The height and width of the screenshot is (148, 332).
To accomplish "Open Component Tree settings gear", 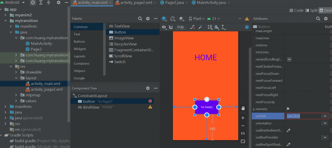I will (x=148, y=88).
